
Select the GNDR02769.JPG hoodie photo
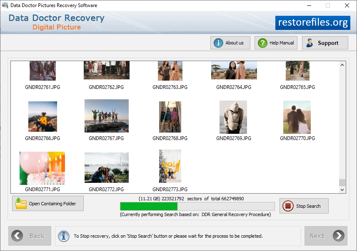click(x=233, y=117)
